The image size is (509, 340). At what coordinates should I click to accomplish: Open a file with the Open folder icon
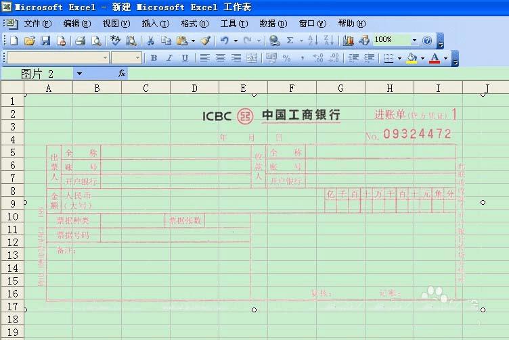(30, 41)
